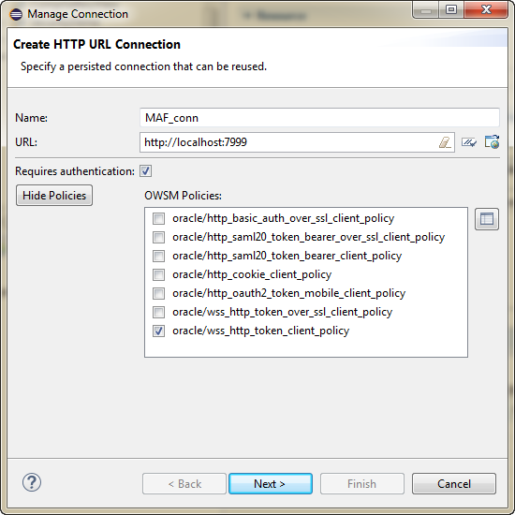Click the Create HTTP URL Connection heading
Screen dimensions: 515x515
point(96,44)
